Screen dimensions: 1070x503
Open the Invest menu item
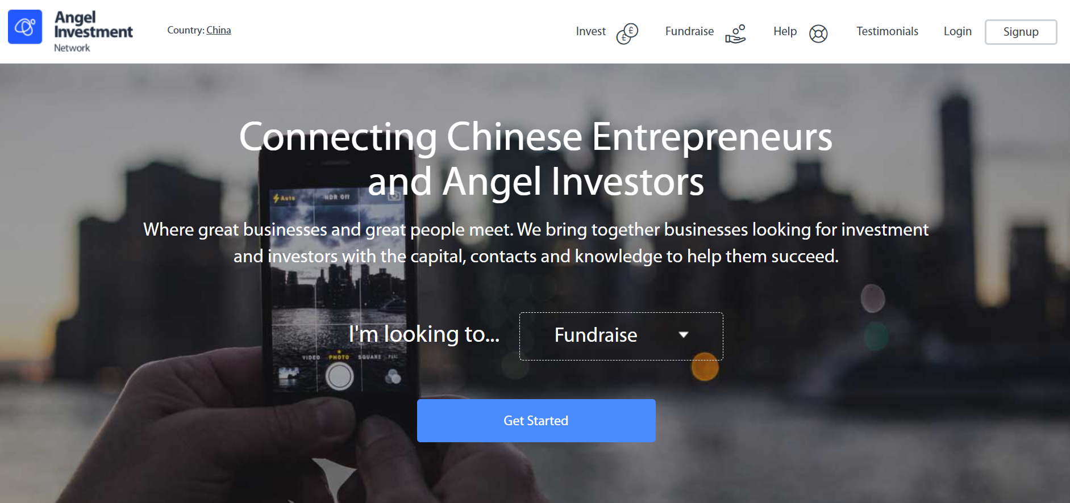click(591, 31)
